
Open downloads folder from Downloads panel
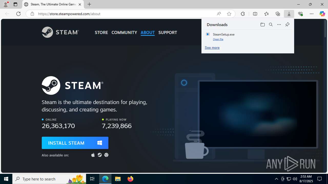tap(263, 25)
